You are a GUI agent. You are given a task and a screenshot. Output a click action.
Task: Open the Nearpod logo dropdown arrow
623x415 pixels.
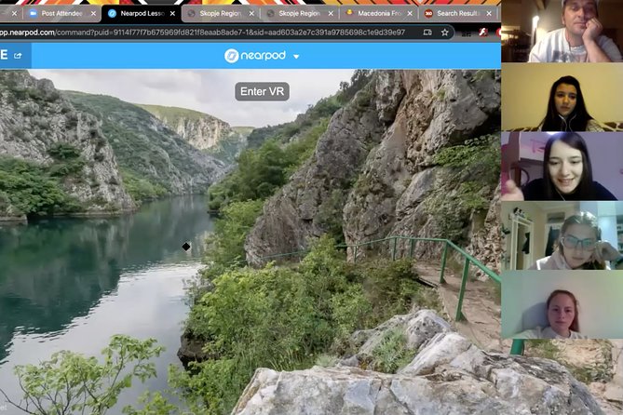point(296,57)
